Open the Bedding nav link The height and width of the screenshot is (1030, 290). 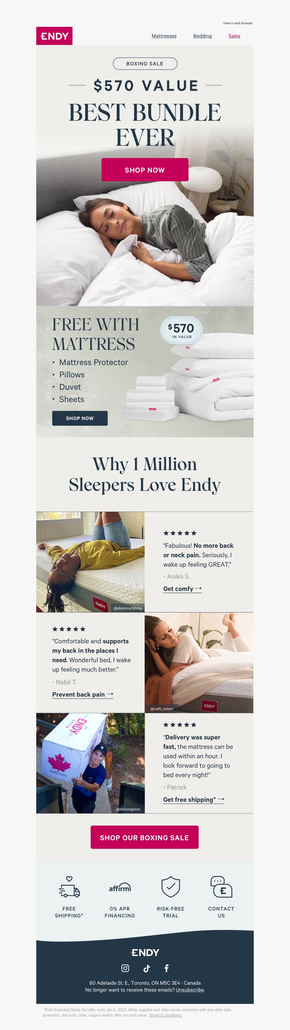click(x=202, y=36)
